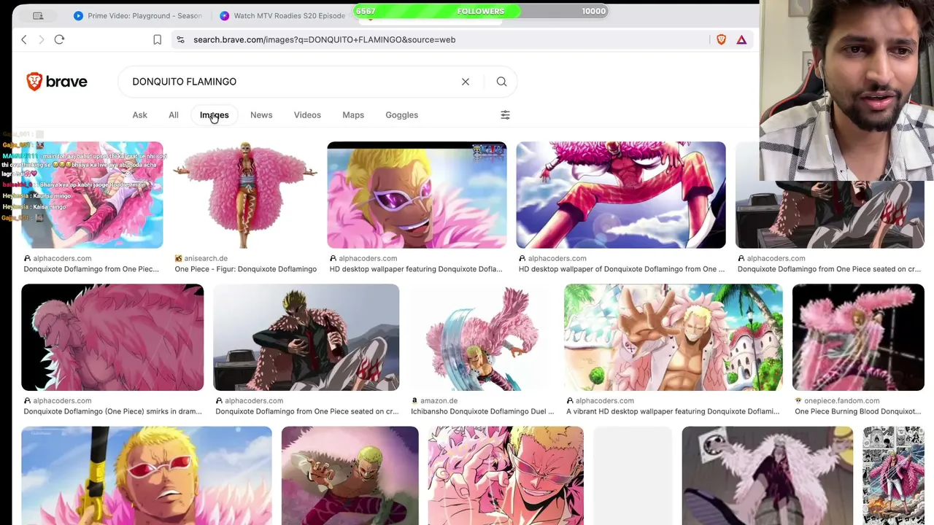Click 'Ichibansho Donquixote Doflamingo Duel' caption

482,411
